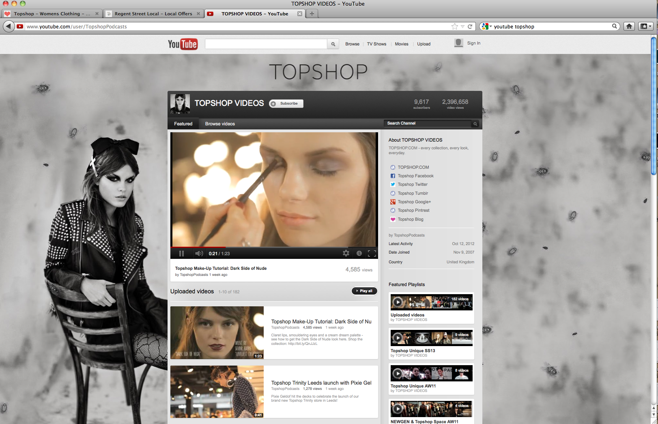Screen dimensions: 658x424
Task: Reload the page with refresh icon
Action: (470, 26)
